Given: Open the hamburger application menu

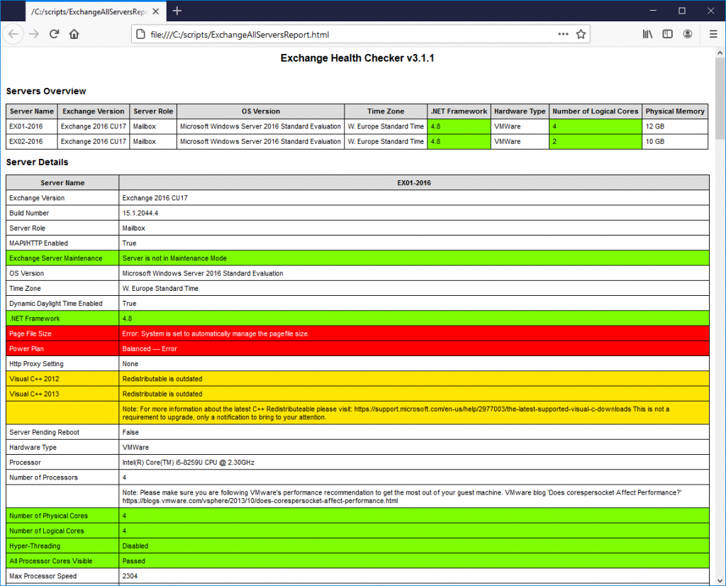Looking at the screenshot, I should [713, 34].
